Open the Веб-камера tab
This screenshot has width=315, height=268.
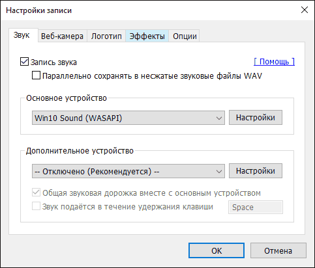(63, 36)
